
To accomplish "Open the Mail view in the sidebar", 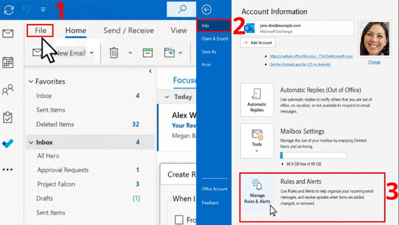I will (x=8, y=34).
